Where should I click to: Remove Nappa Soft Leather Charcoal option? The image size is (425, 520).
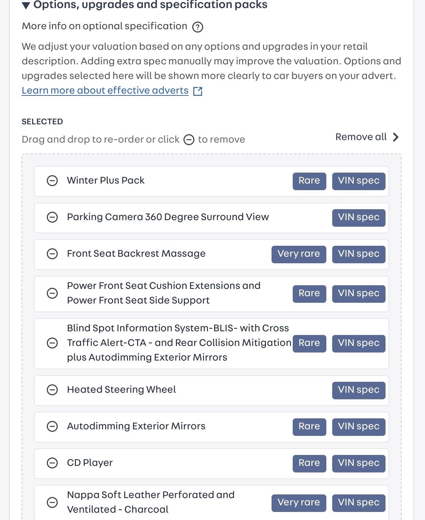pyautogui.click(x=52, y=502)
